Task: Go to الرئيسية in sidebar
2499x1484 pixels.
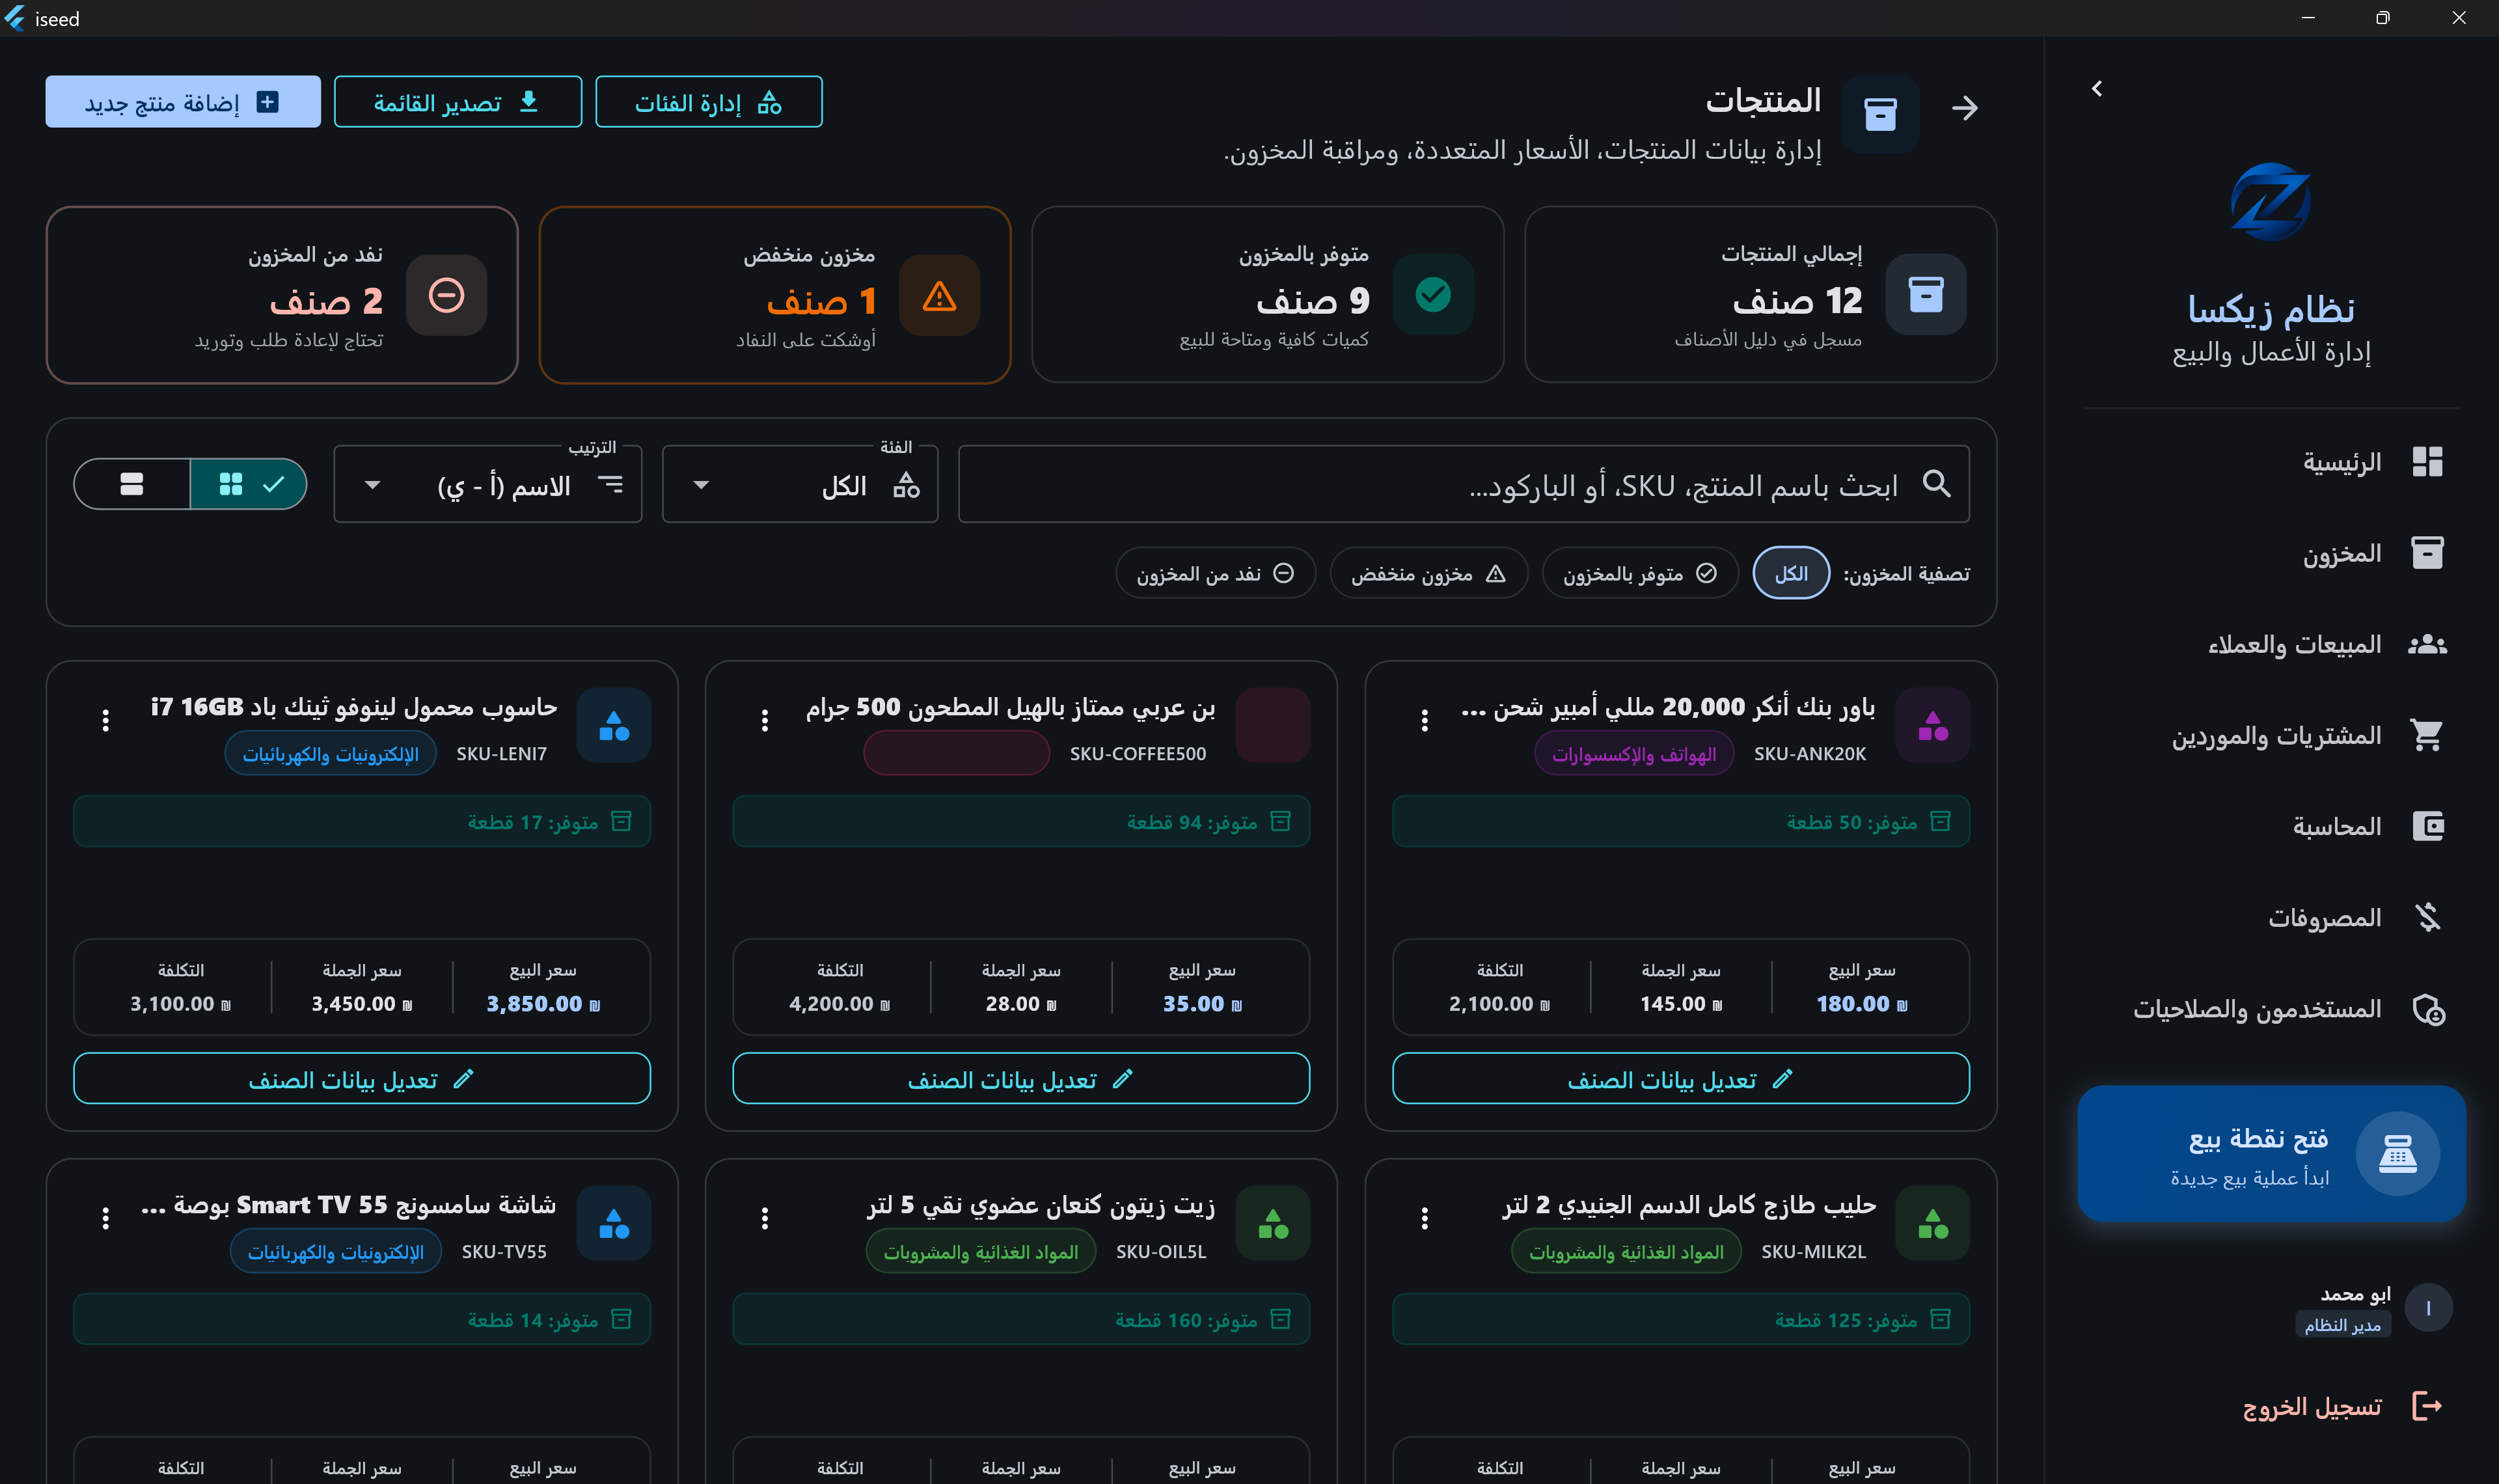Action: 2271,462
